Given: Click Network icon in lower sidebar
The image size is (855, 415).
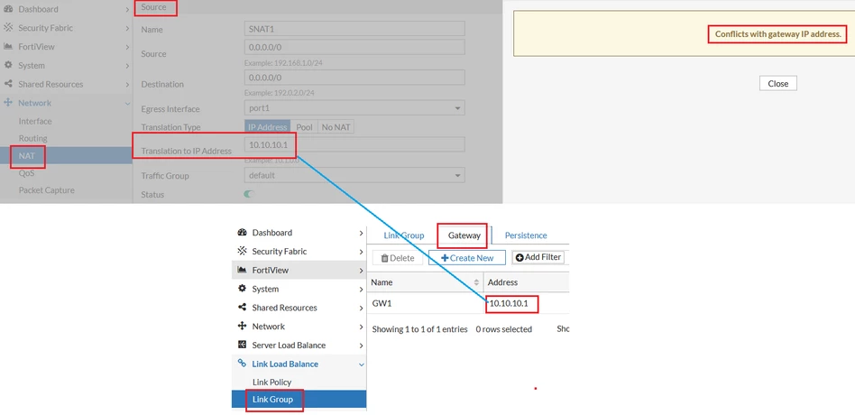Looking at the screenshot, I should coord(243,326).
